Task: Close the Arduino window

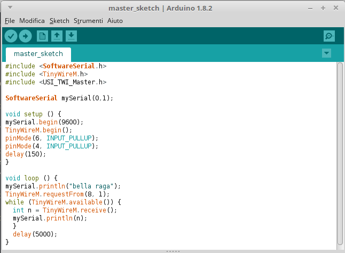Action: point(336,8)
